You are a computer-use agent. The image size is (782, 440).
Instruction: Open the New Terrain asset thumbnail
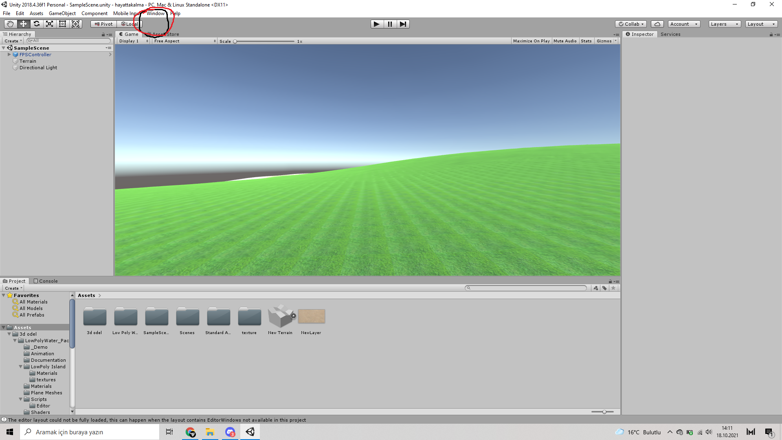pos(280,317)
